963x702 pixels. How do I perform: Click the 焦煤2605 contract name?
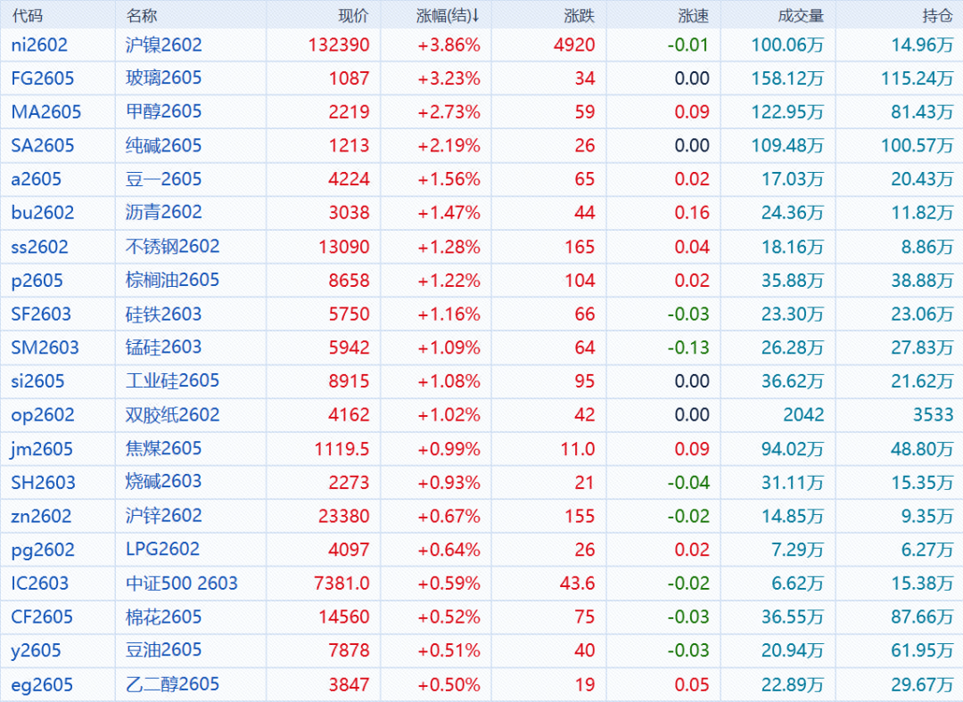pos(164,448)
